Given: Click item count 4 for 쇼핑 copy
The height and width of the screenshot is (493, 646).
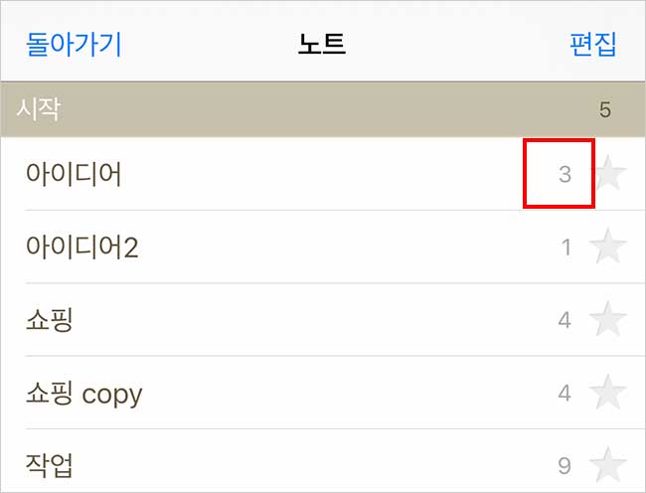Looking at the screenshot, I should pyautogui.click(x=565, y=393).
